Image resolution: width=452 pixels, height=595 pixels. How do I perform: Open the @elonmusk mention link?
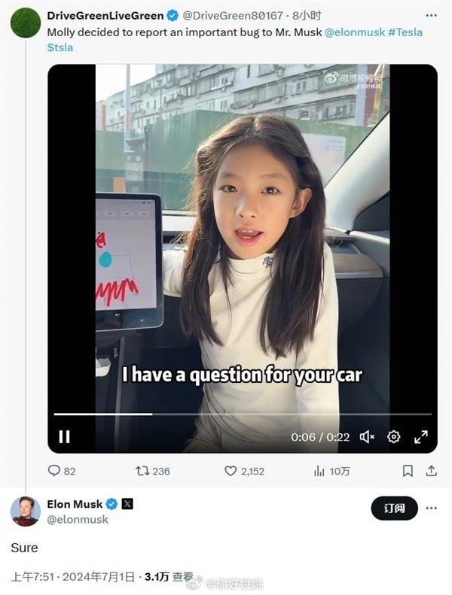coord(355,32)
